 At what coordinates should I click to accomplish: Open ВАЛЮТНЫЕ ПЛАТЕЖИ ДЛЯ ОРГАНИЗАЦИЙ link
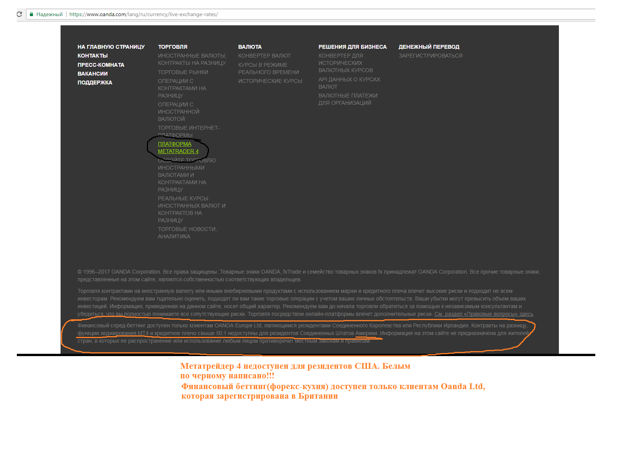click(348, 99)
